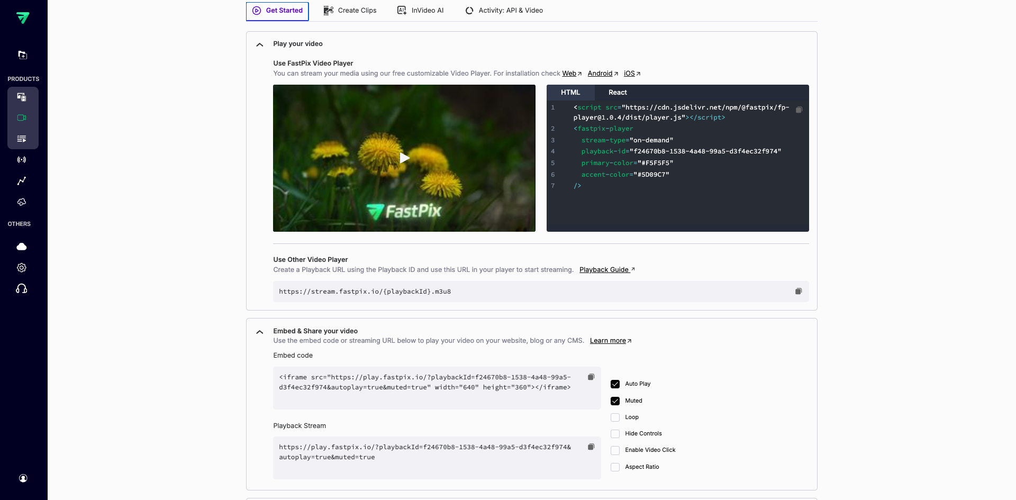Open the analytics line-chart sidebar icon
1016x500 pixels.
[x=22, y=181]
